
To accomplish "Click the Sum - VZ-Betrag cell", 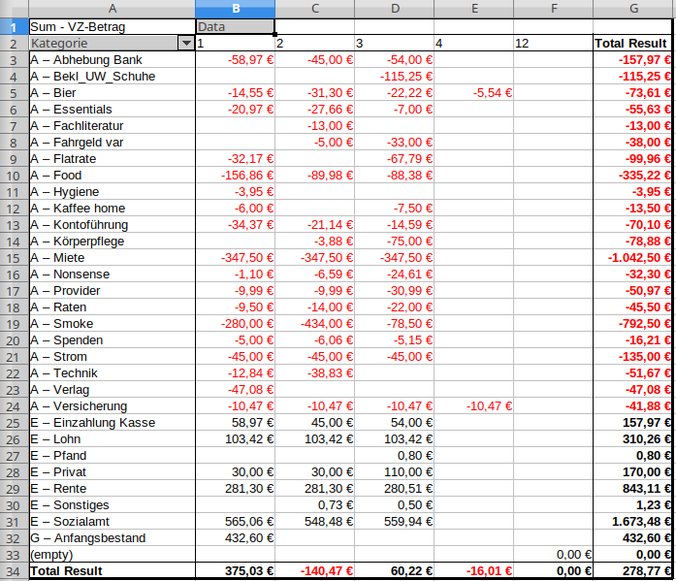I will point(111,27).
